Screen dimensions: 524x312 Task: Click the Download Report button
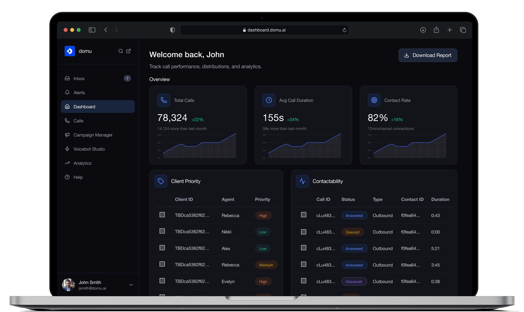click(428, 55)
